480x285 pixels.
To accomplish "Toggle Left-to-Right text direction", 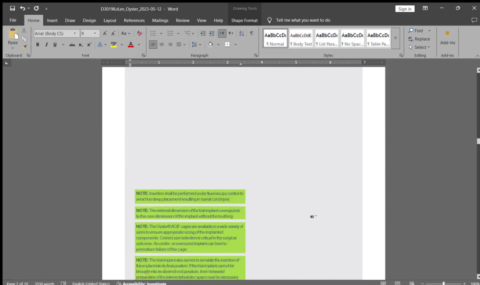I will point(222,34).
